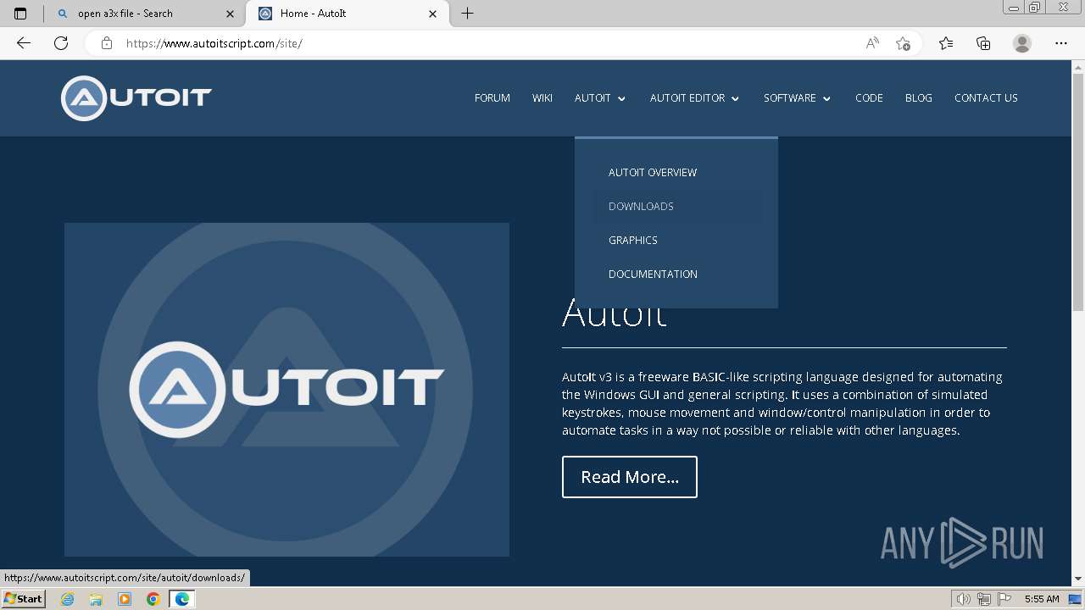The width and height of the screenshot is (1085, 610).
Task: Open the volume speaker tray icon
Action: (x=963, y=599)
